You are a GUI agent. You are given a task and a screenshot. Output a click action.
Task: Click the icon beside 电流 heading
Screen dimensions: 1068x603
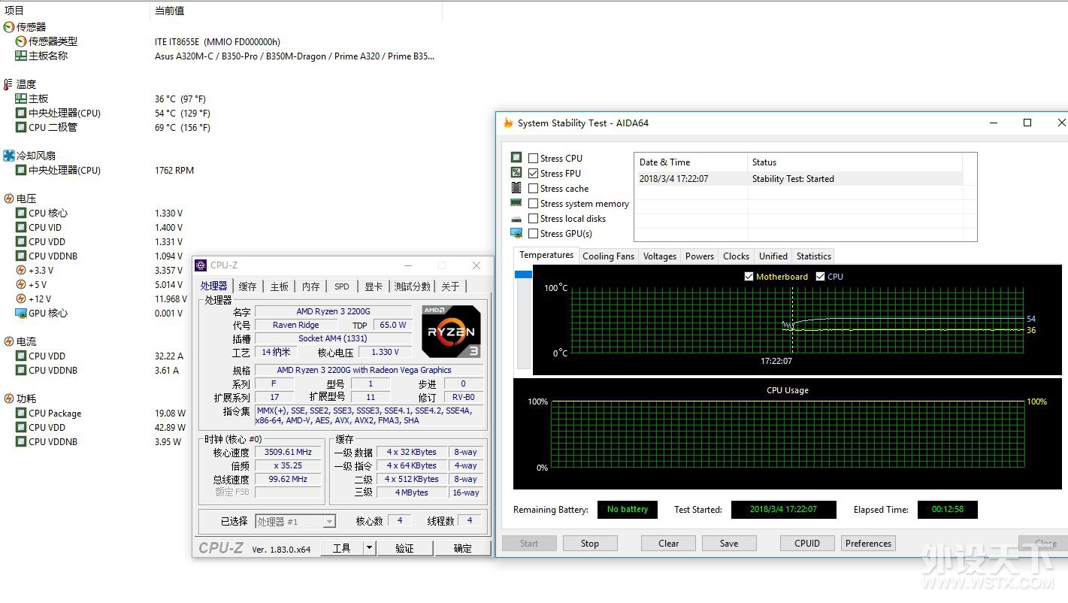(8, 341)
